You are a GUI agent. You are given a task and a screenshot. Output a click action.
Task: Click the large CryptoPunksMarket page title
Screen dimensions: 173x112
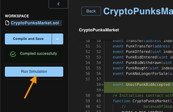click(138, 11)
